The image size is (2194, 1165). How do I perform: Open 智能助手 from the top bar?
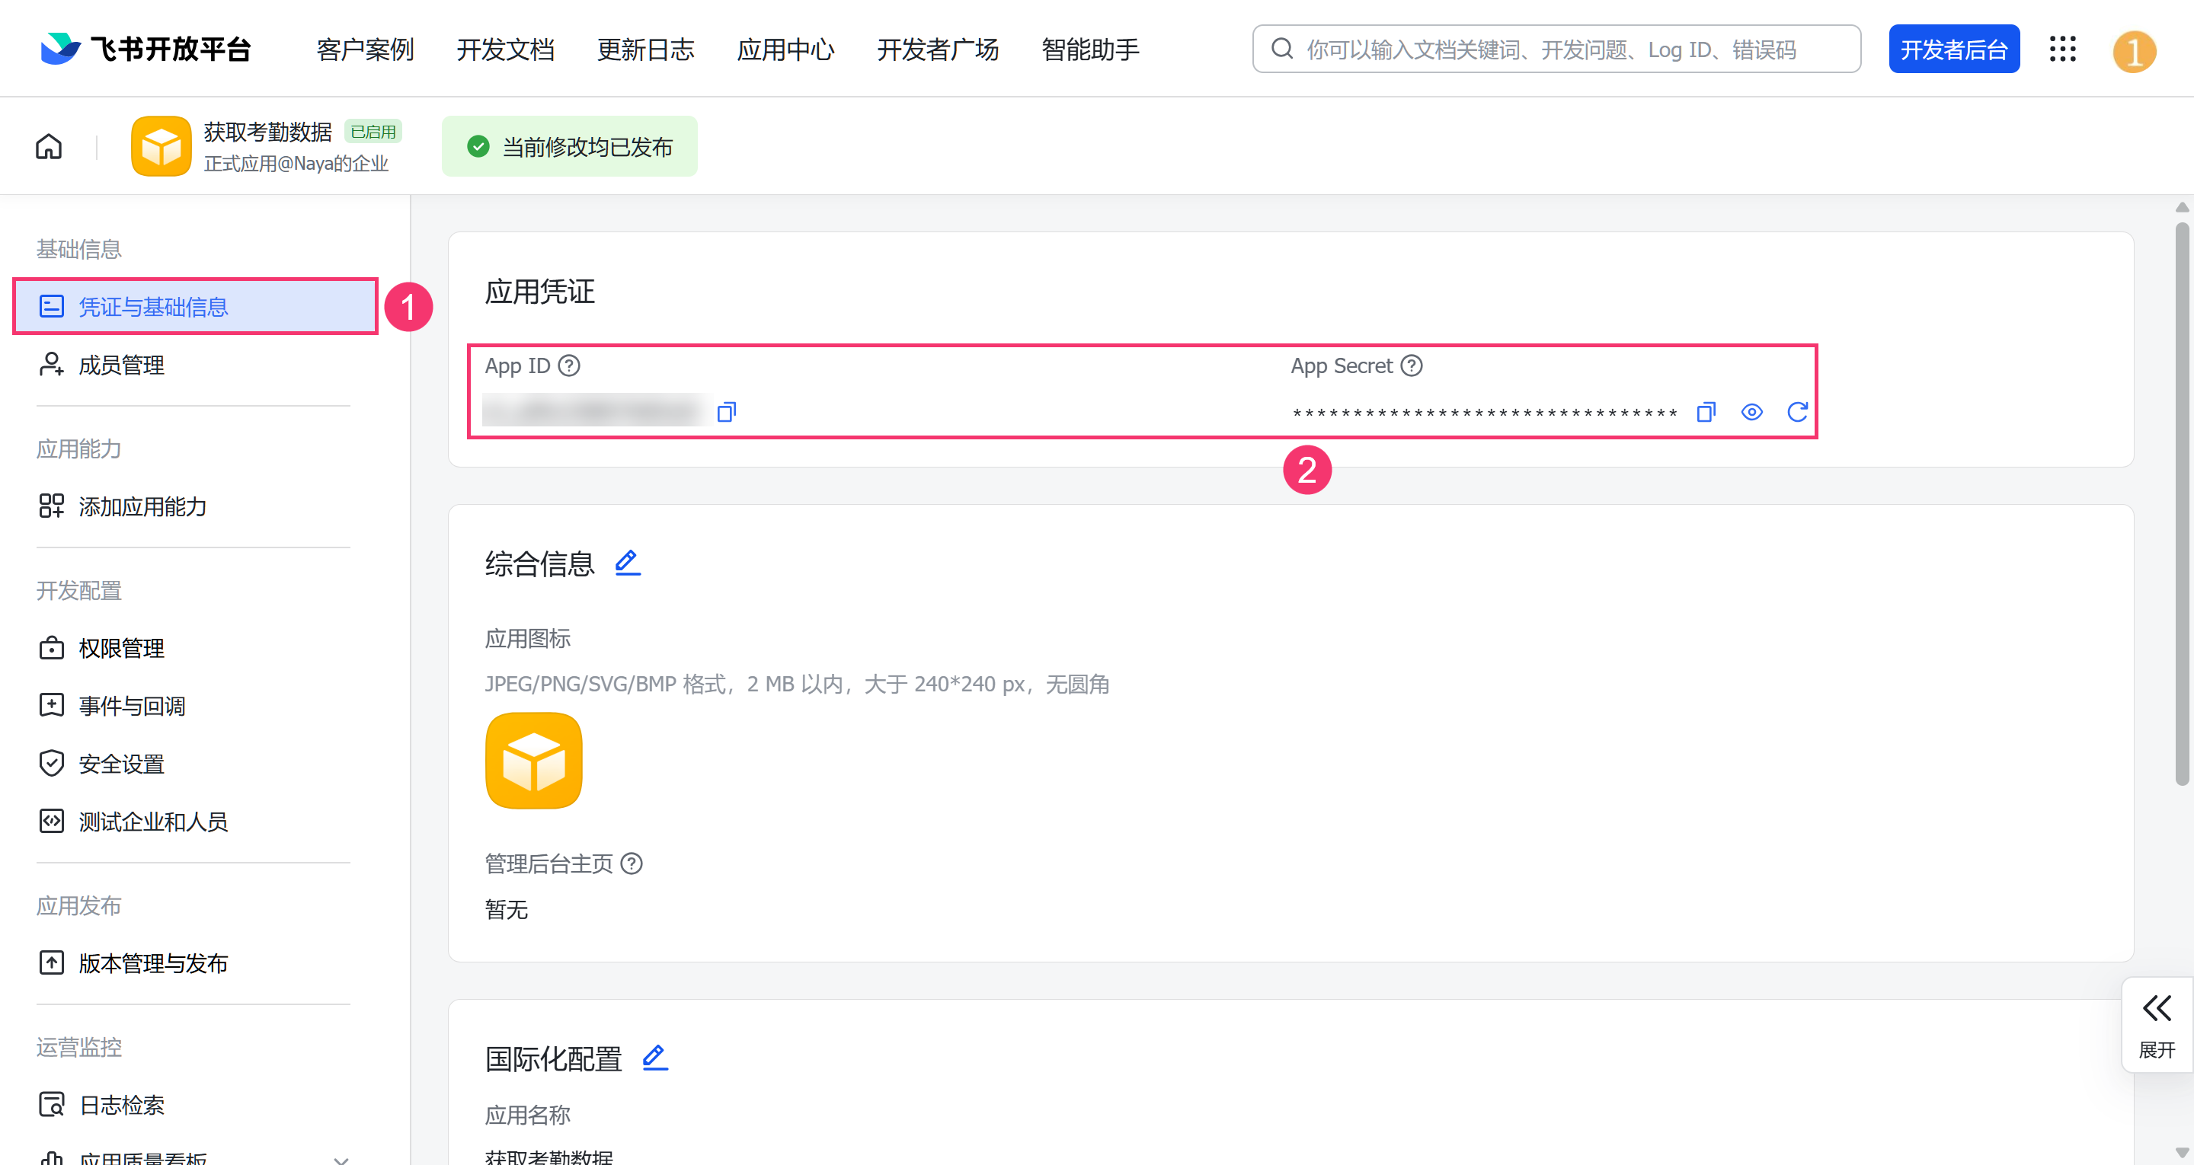pos(1089,49)
